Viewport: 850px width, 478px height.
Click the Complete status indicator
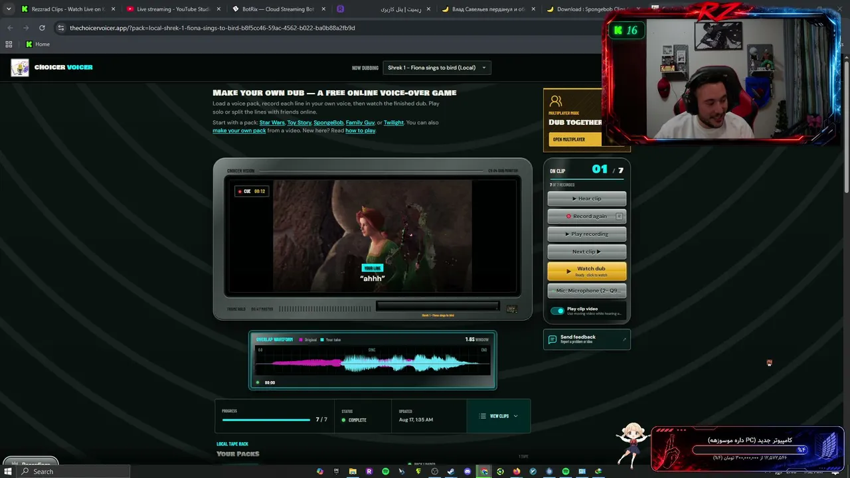[354, 420]
